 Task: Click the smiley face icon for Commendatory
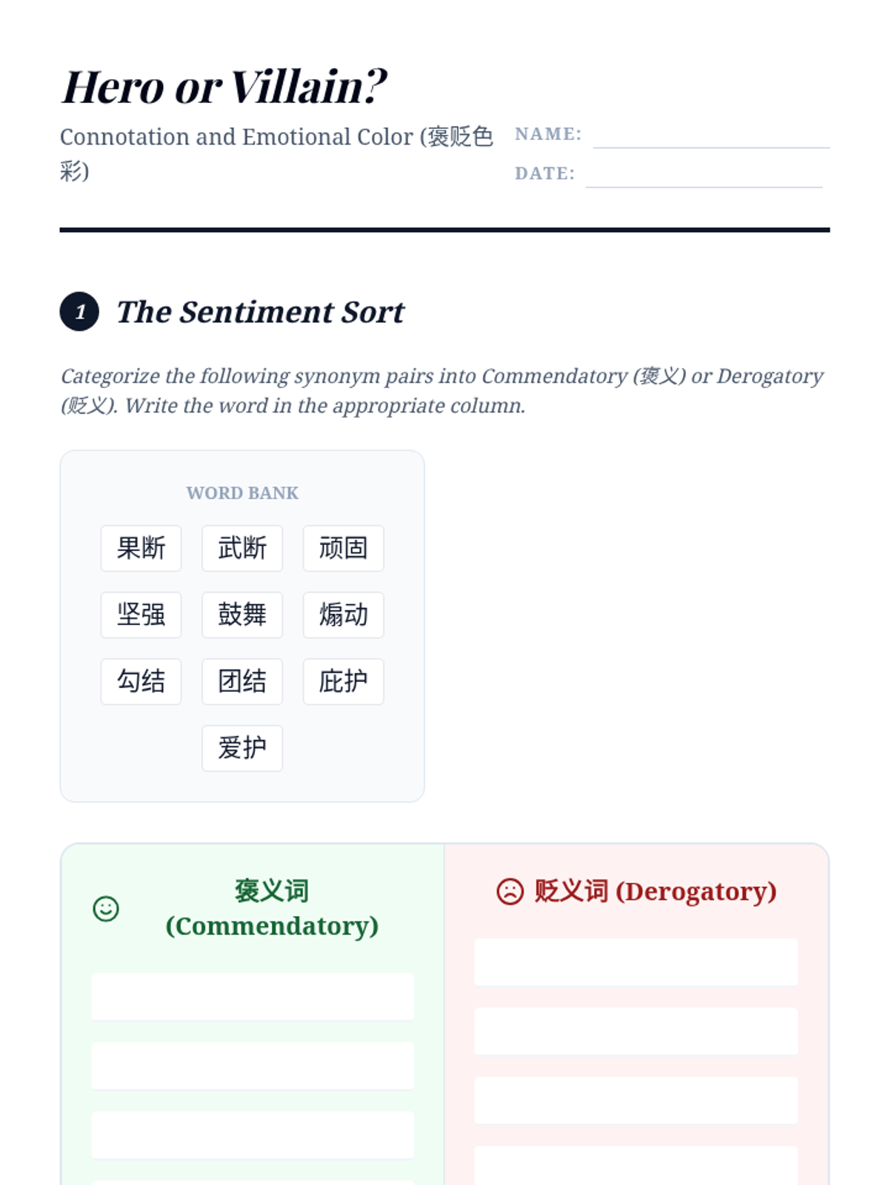pos(106,908)
